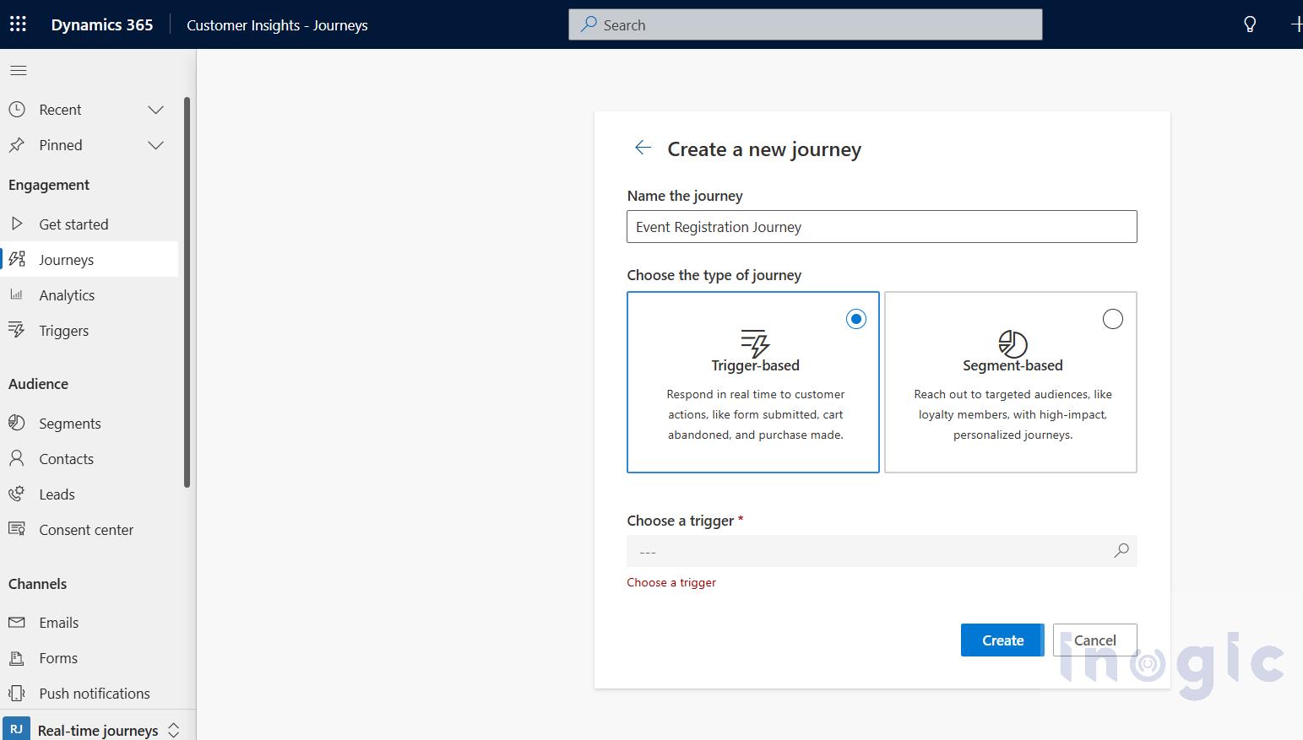Select the Segment-based radio button
Screen dimensions: 1303x740
[x=1113, y=319]
